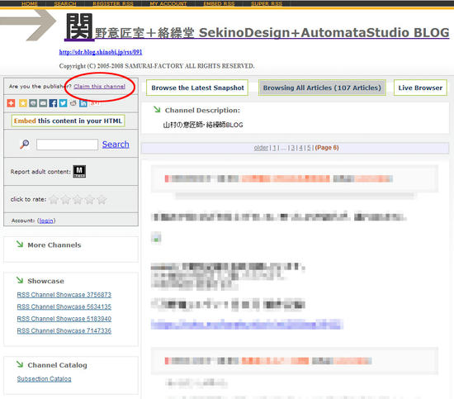Open RSS Channel Showcase 3756873
Viewport: 454px width, 399px height.
(64, 295)
